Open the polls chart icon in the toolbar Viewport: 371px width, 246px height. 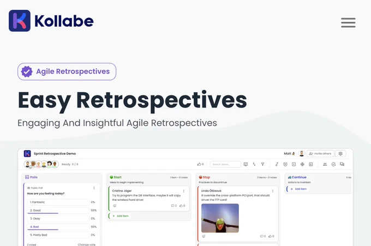pyautogui.click(x=311, y=164)
